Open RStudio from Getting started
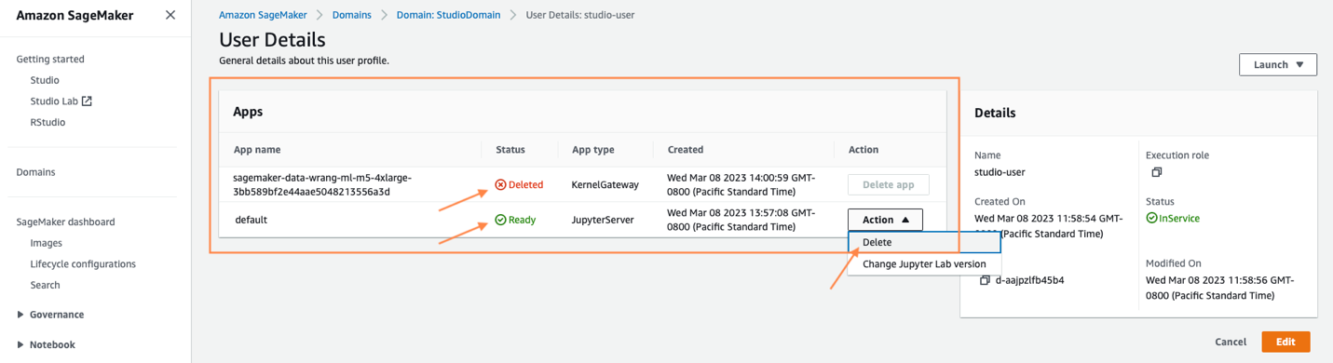 click(48, 122)
